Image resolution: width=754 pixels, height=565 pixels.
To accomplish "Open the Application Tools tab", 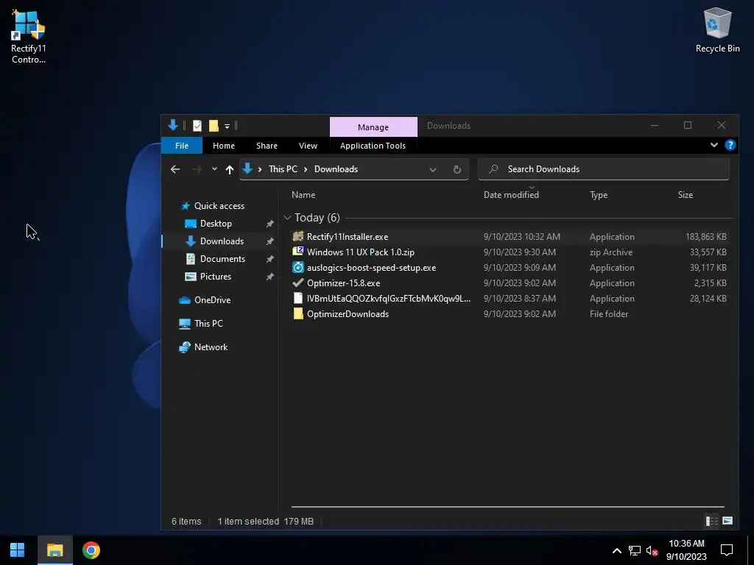I will tap(373, 146).
